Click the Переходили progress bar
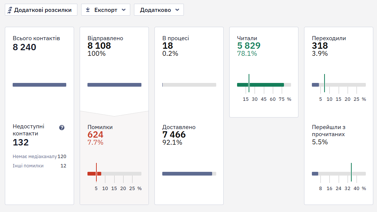 point(339,84)
